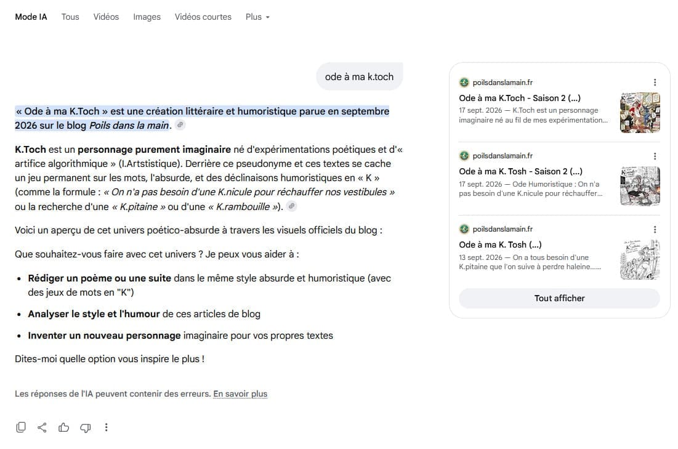Click thumbnail of second Ode à ma K. Tosh result
678x449 pixels.
[x=640, y=185]
